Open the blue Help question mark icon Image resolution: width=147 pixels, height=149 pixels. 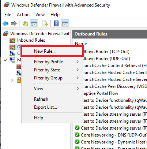56,23
